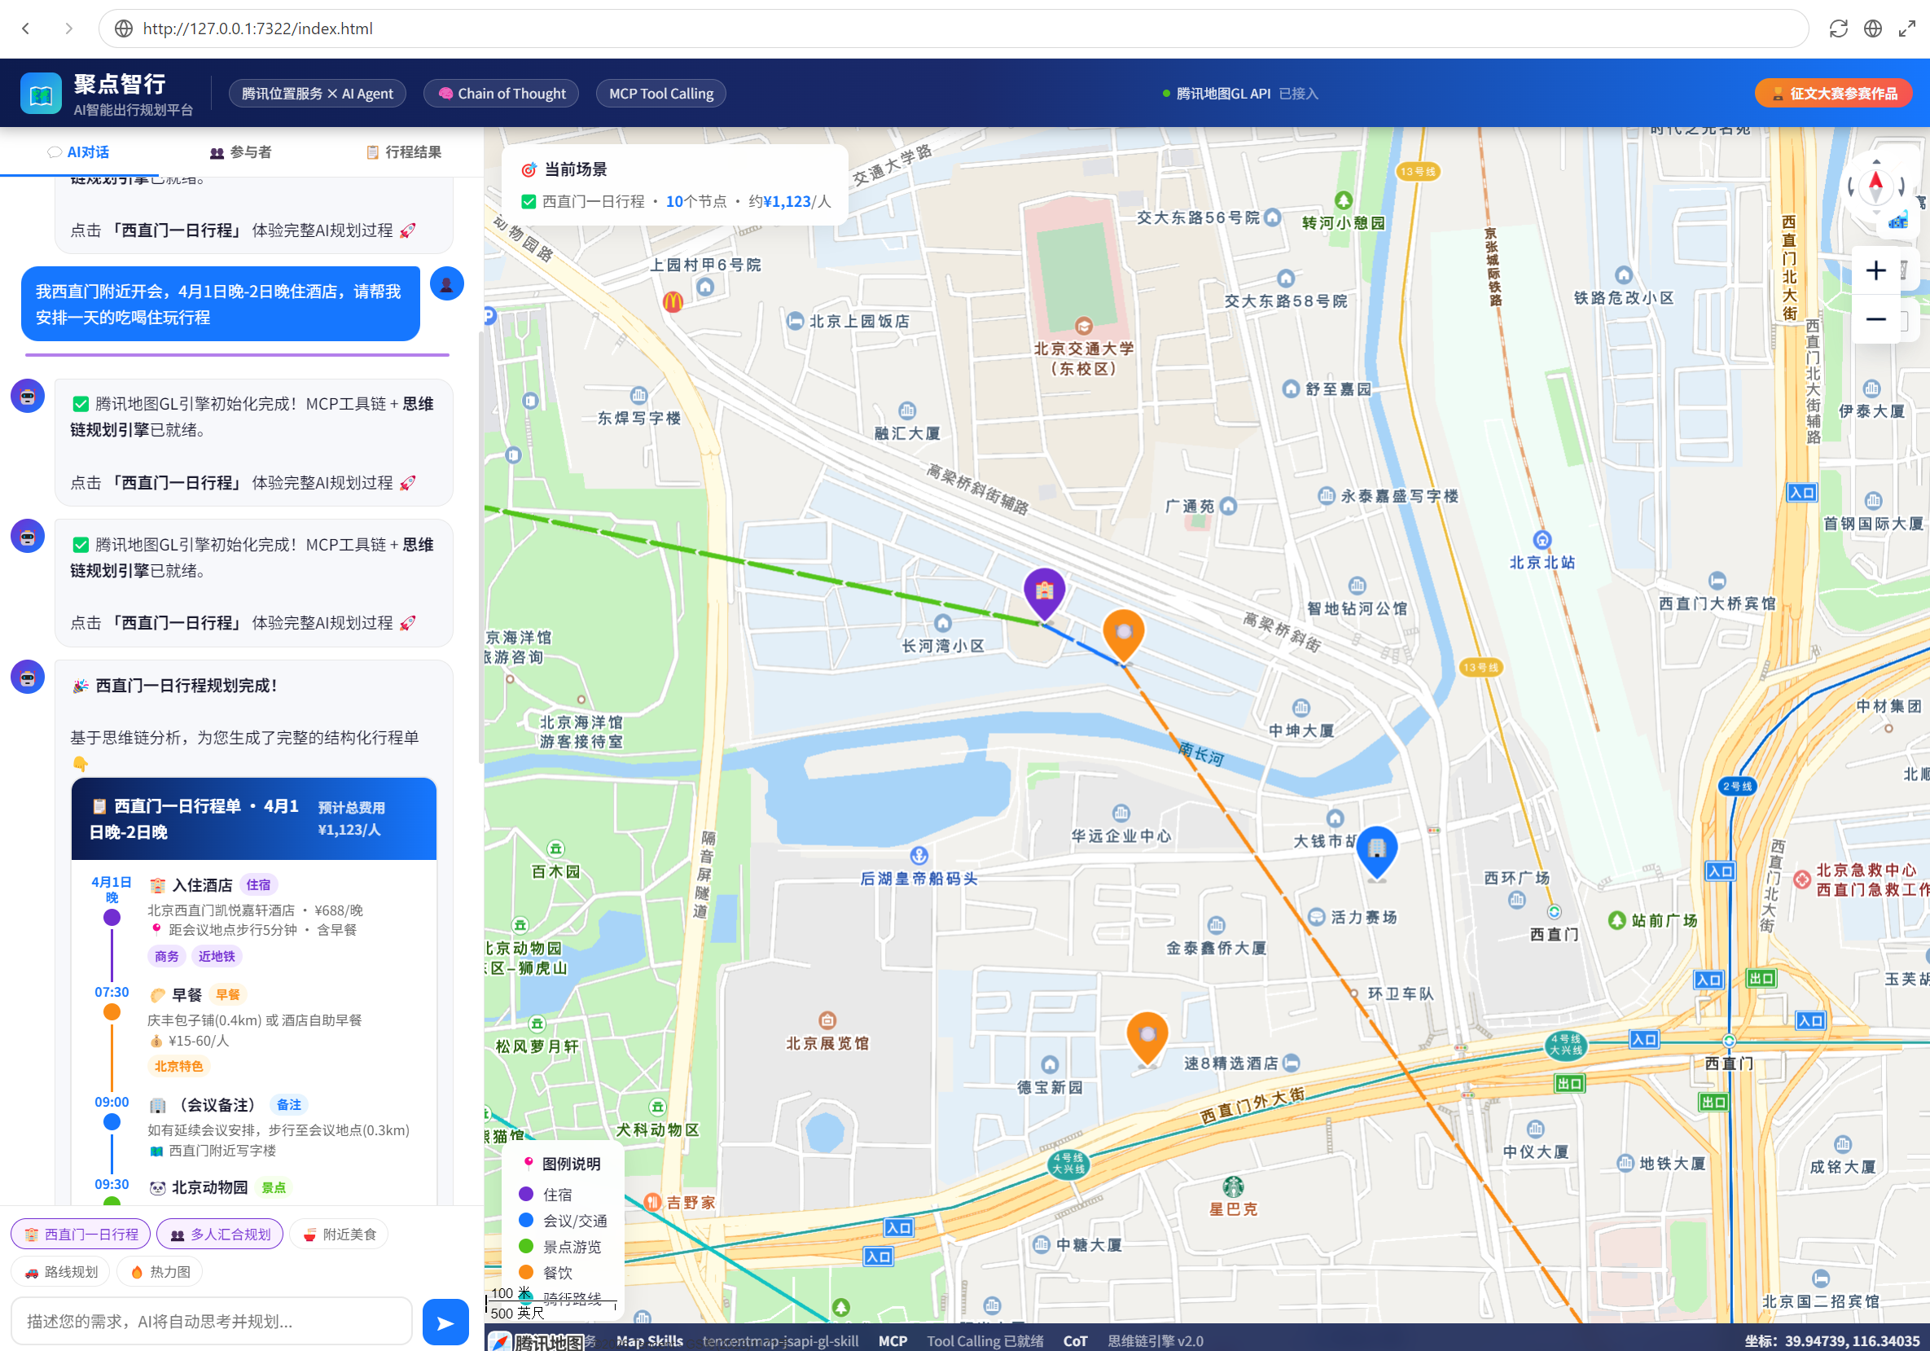The image size is (1930, 1351).
Task: Click the blue send message arrow button
Action: click(445, 1322)
